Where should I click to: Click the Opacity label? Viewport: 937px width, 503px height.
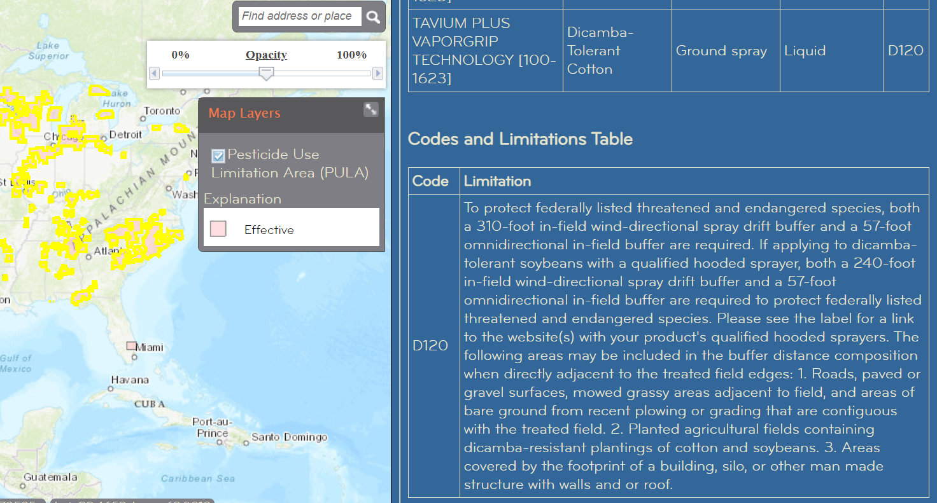click(x=266, y=55)
